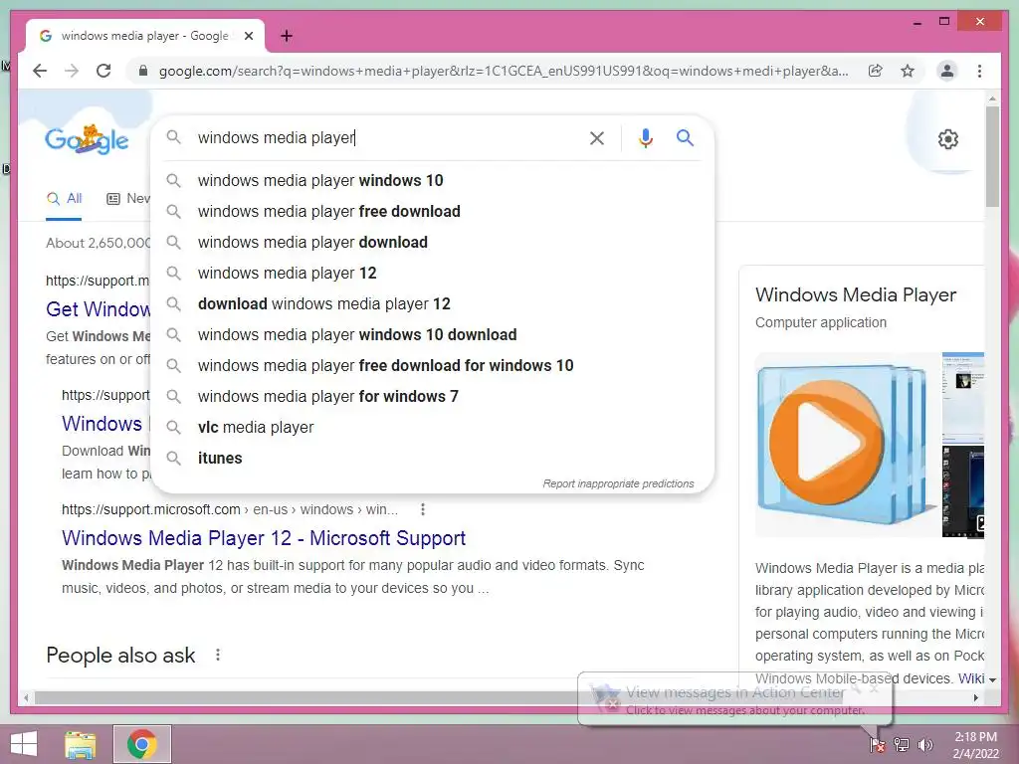
Task: Follow the Wiki link in the description
Action: pos(971,678)
